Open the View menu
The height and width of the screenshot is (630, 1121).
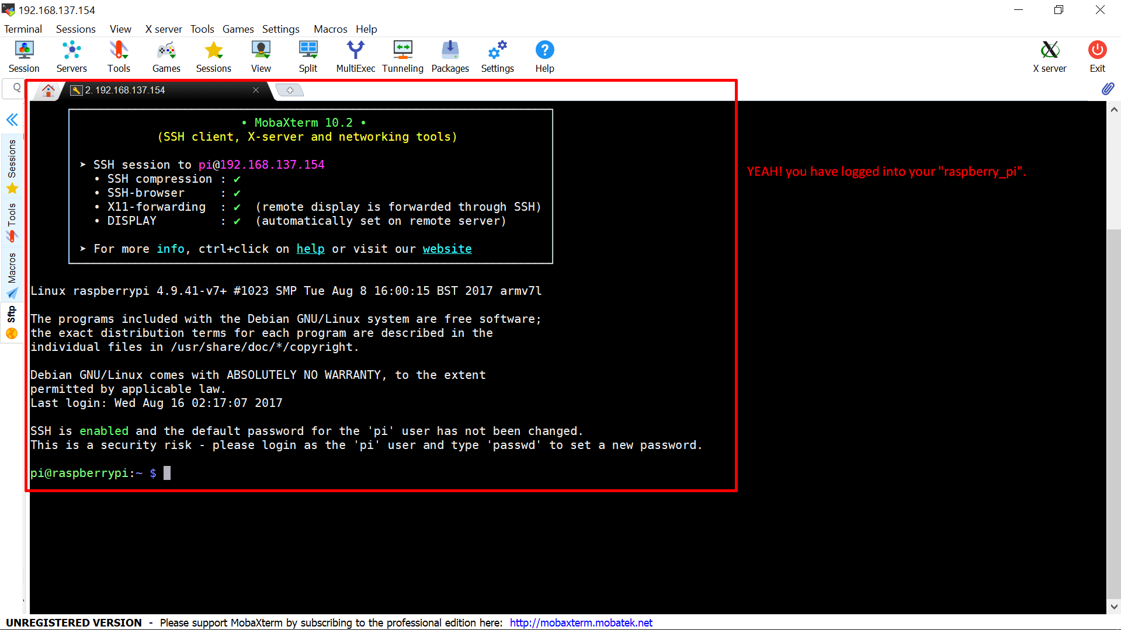point(120,29)
